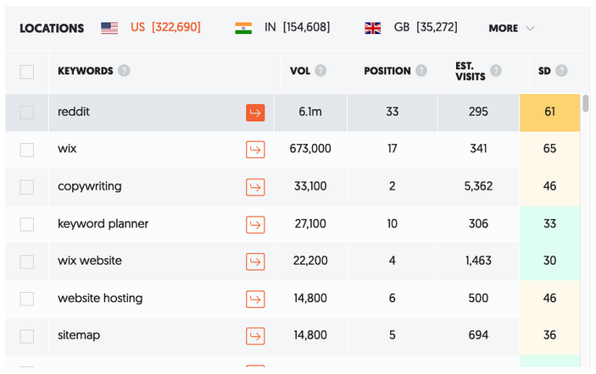
Task: Toggle the select-all checkbox in header
Action: tap(26, 72)
